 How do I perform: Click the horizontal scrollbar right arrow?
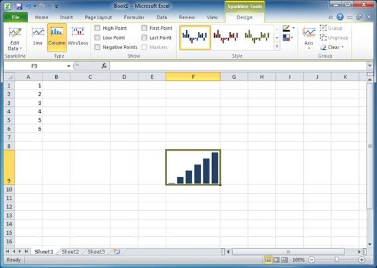pos(359,251)
